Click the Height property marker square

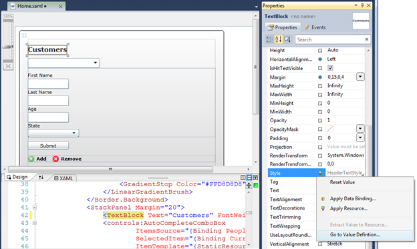pos(320,51)
